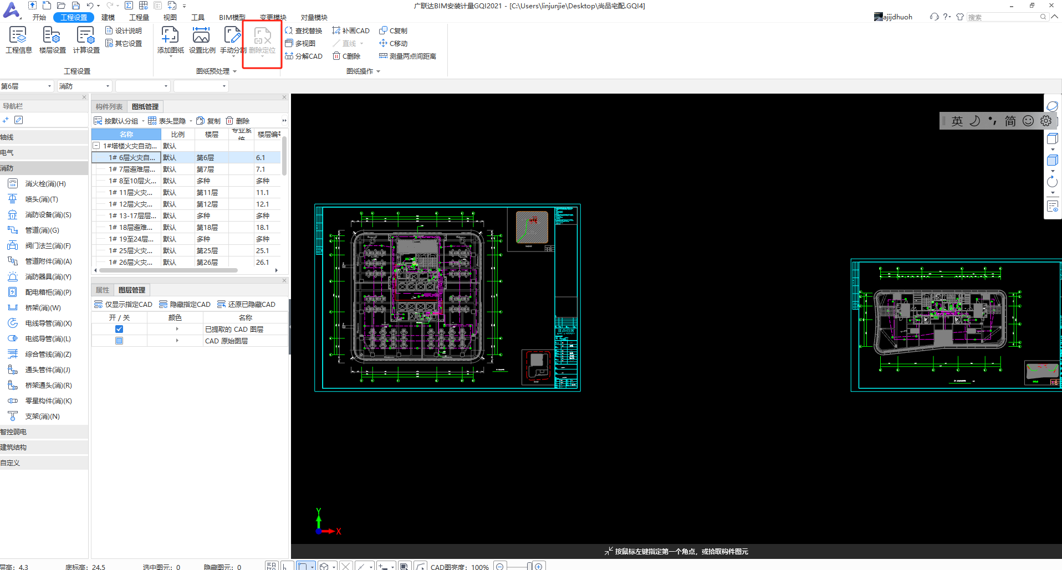This screenshot has width=1062, height=570.
Task: Click vertical scrollbar of drawing list
Action: 284,155
